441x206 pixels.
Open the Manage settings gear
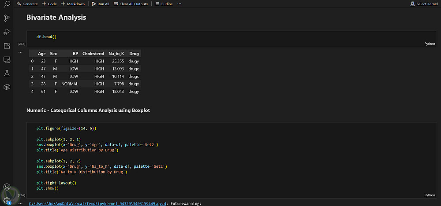(x=7, y=200)
